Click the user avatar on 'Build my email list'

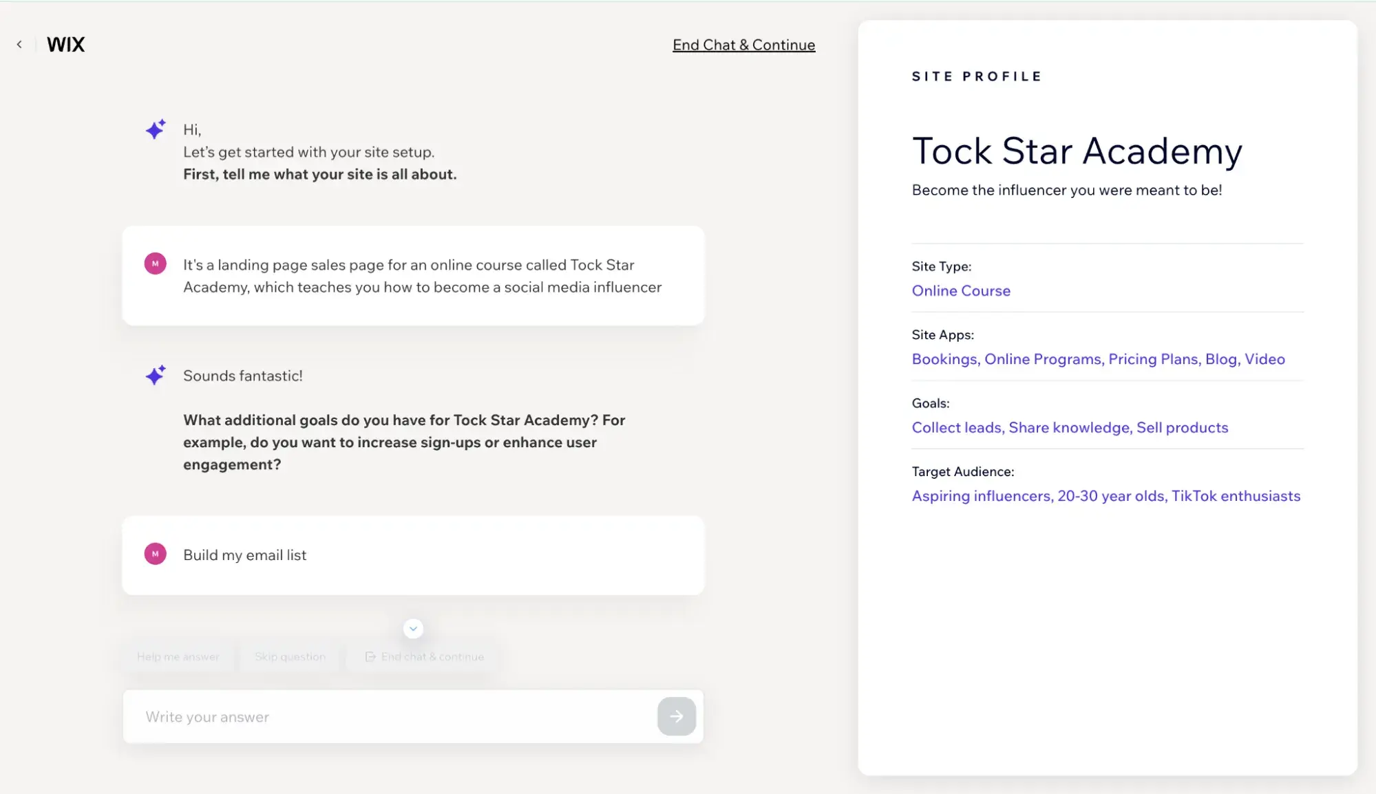coord(156,554)
